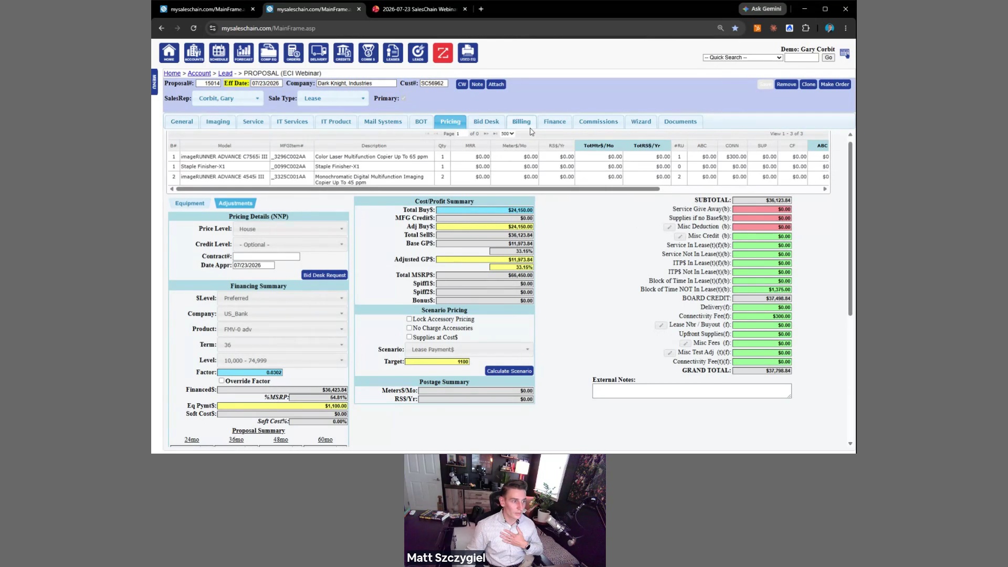Image resolution: width=1008 pixels, height=567 pixels.
Task: Switch to the Bid Desk tab
Action: pos(486,121)
